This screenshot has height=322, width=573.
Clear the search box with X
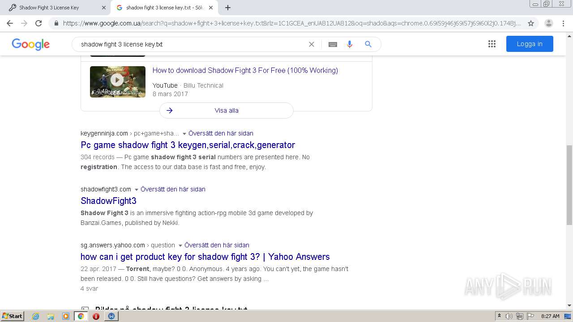[312, 44]
